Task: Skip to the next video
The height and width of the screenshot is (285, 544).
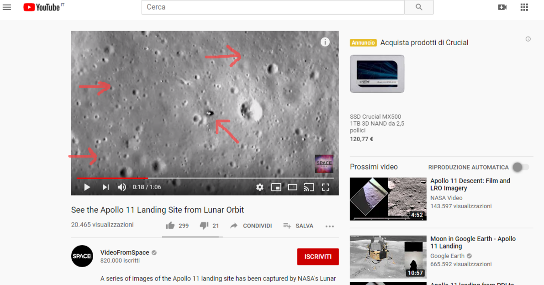Action: point(106,187)
